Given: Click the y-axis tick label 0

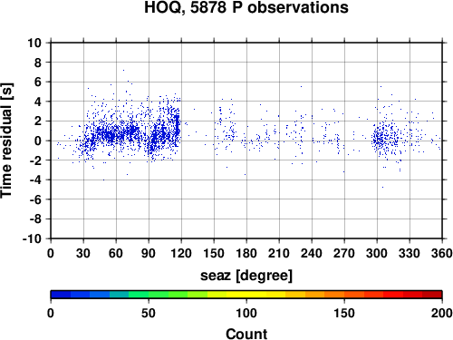Looking at the screenshot, I should 38,141.
